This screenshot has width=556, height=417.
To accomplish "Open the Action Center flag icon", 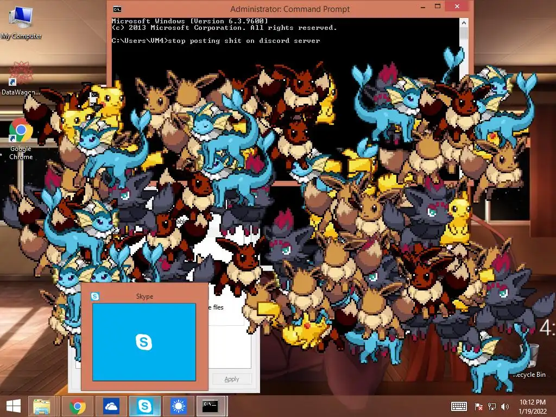I will 478,406.
